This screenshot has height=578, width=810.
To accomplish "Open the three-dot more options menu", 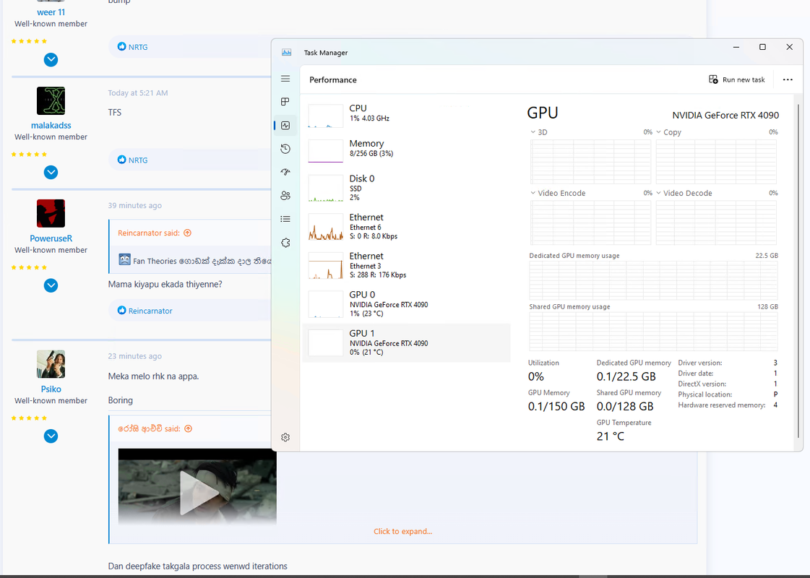I will 788,79.
